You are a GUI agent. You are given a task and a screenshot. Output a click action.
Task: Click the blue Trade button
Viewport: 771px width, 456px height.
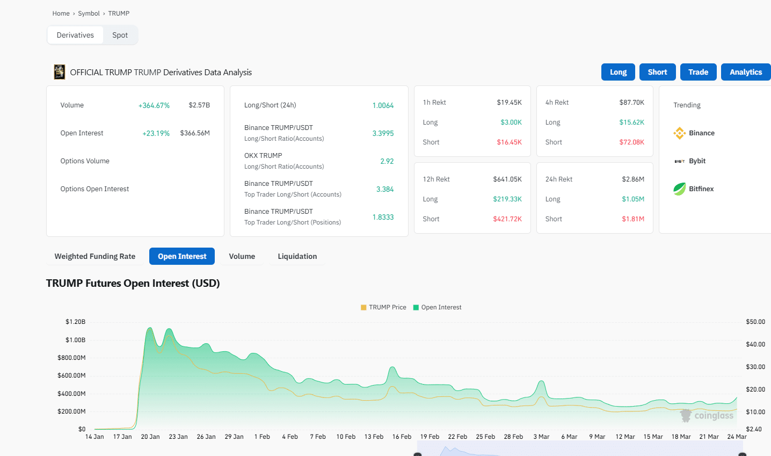[699, 72]
